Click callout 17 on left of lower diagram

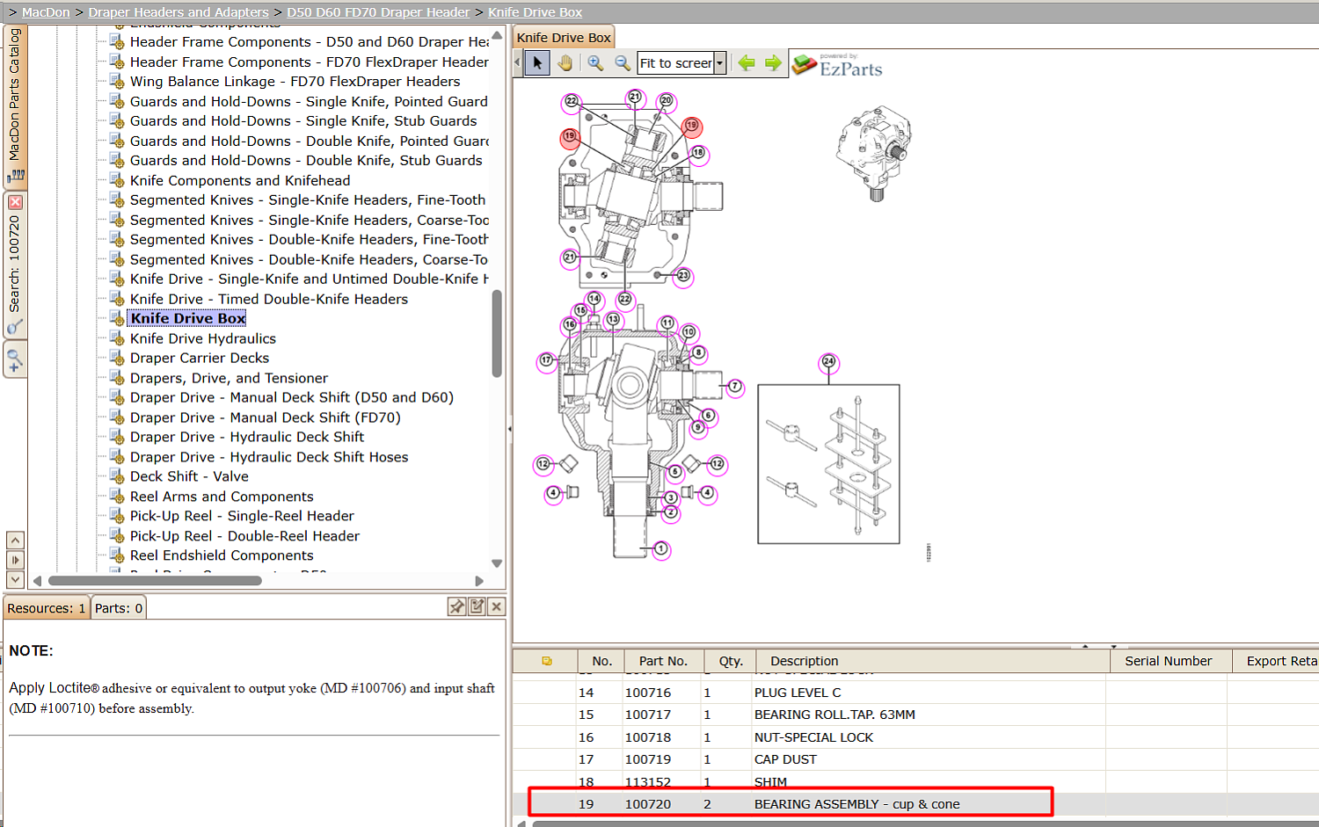point(547,360)
